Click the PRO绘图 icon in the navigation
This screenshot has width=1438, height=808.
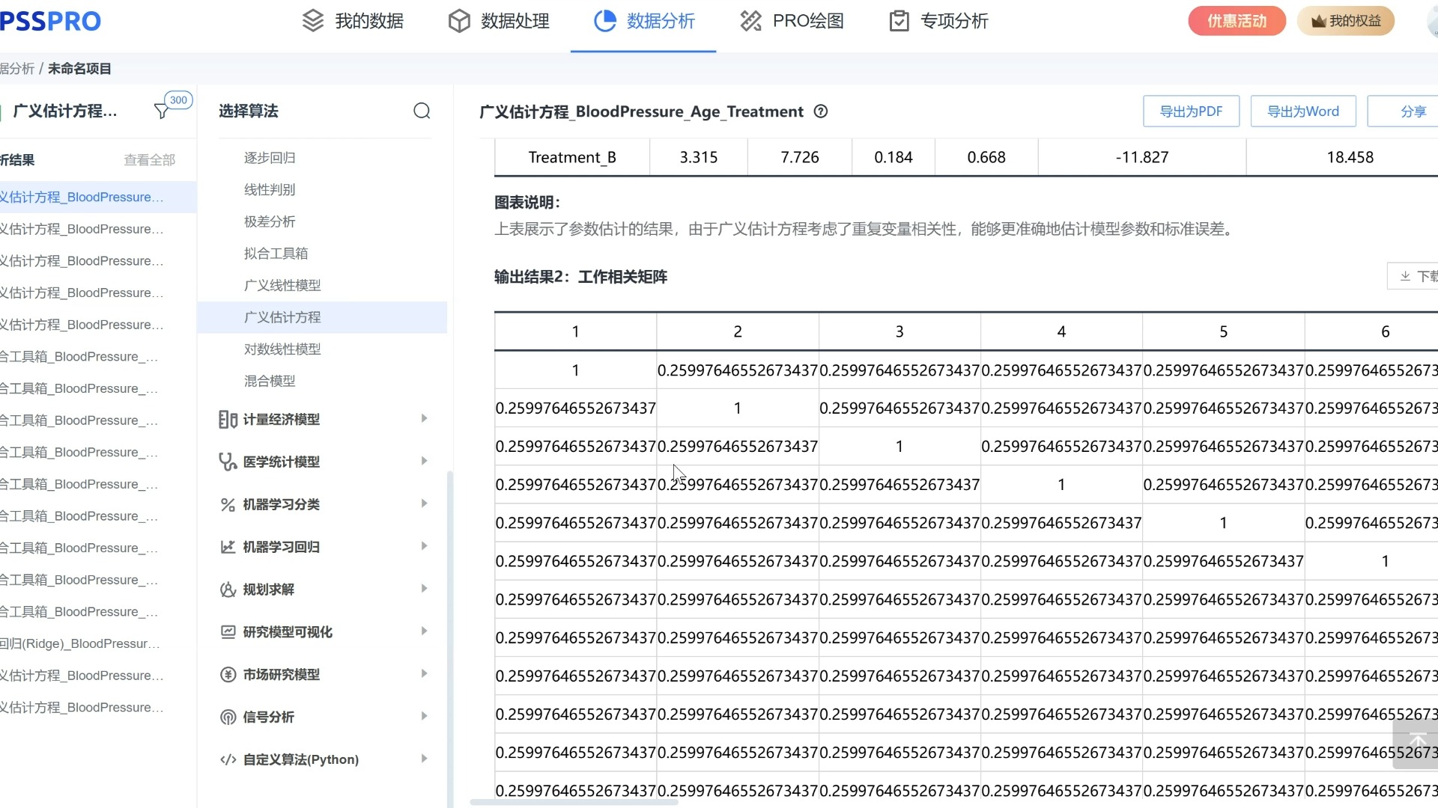click(x=750, y=21)
